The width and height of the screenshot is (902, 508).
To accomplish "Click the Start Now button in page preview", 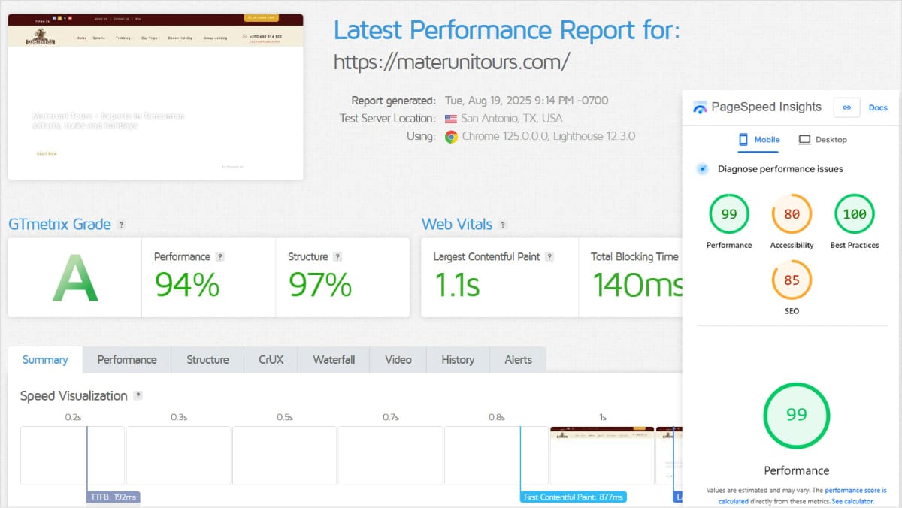I will (x=47, y=153).
